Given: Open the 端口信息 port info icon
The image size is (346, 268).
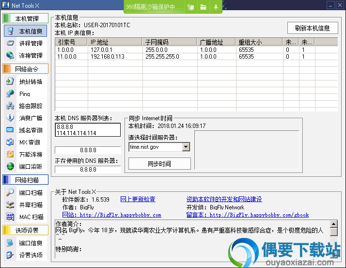Looking at the screenshot, I should (10, 243).
